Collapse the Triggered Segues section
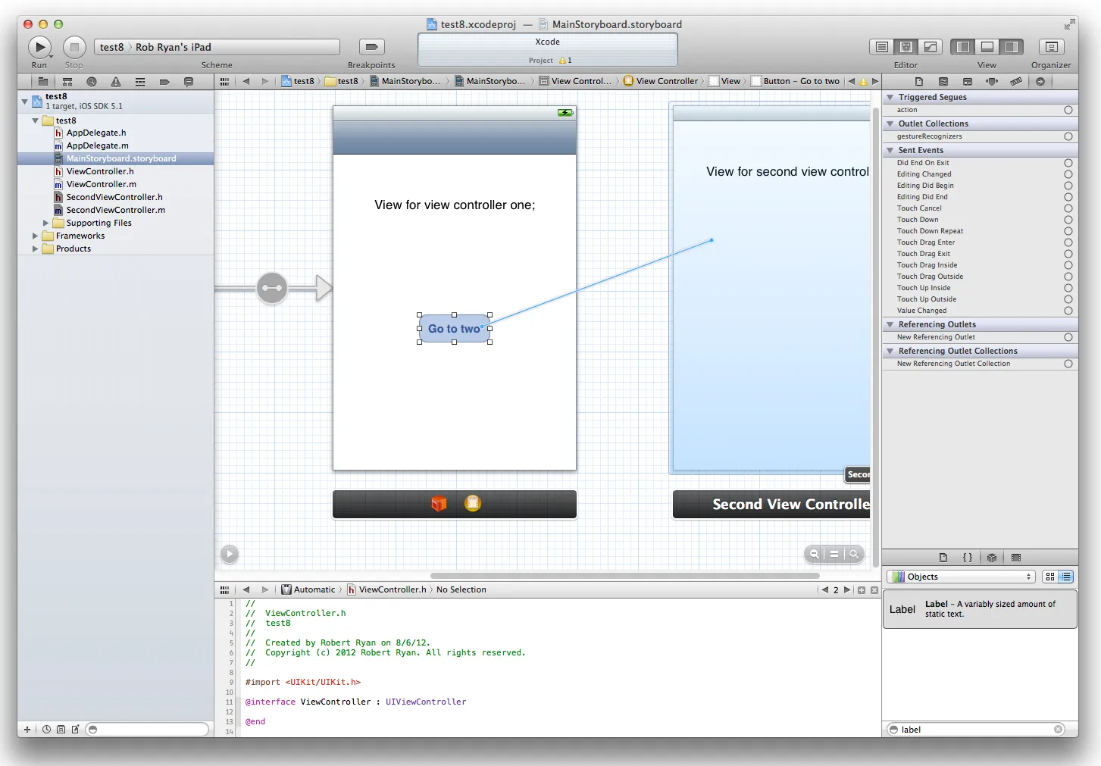 890,97
